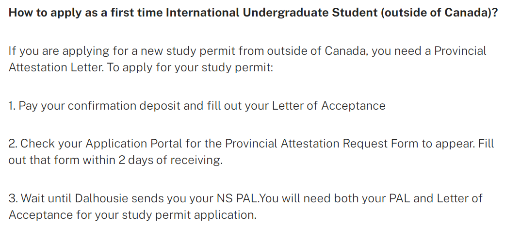Click the bold heading about applying as International Undergraduate Student
This screenshot has height=229, width=505.
pyautogui.click(x=252, y=13)
